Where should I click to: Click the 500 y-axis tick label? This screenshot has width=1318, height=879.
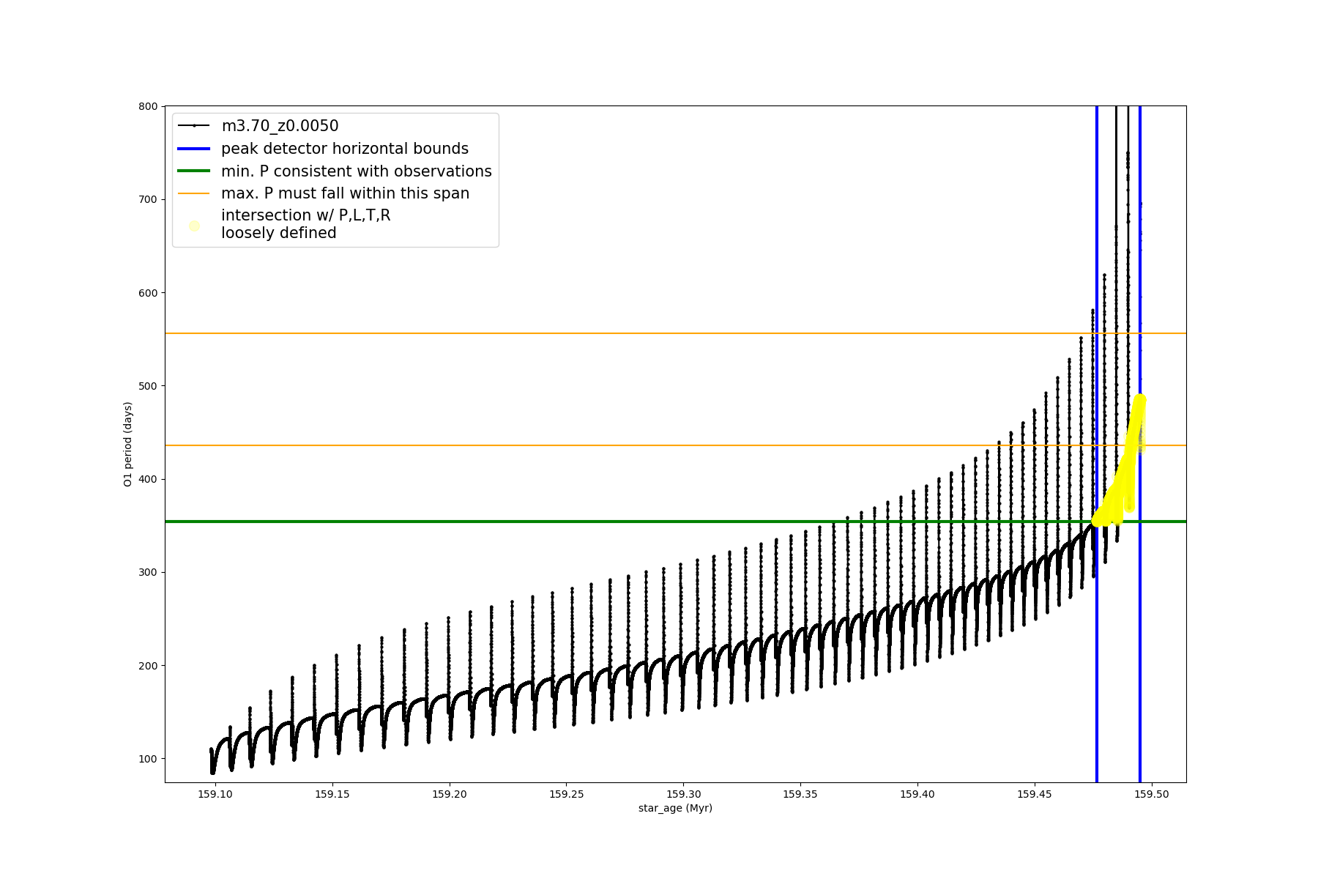[148, 386]
